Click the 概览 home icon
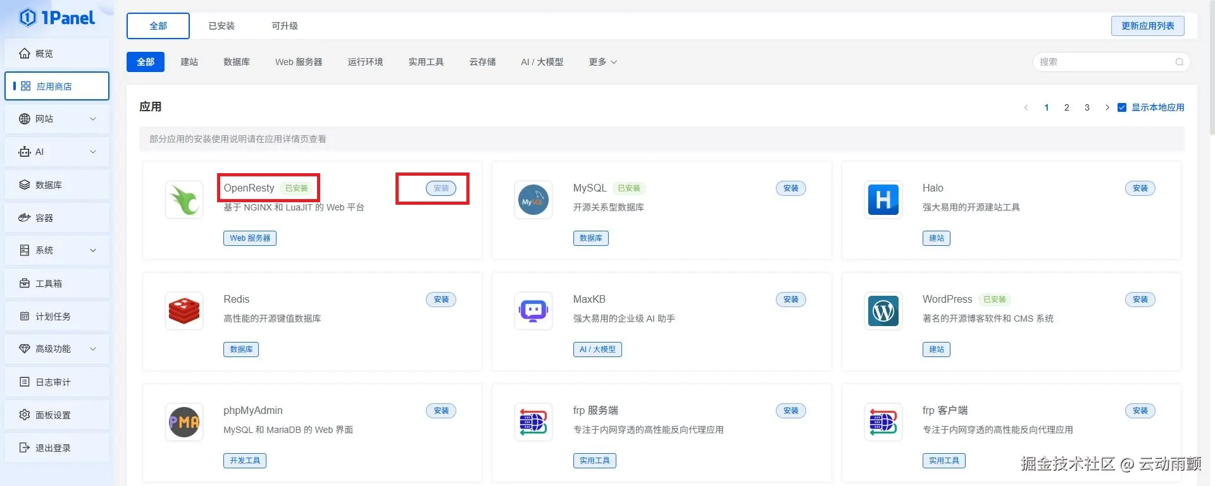This screenshot has width=1215, height=486. click(x=25, y=53)
